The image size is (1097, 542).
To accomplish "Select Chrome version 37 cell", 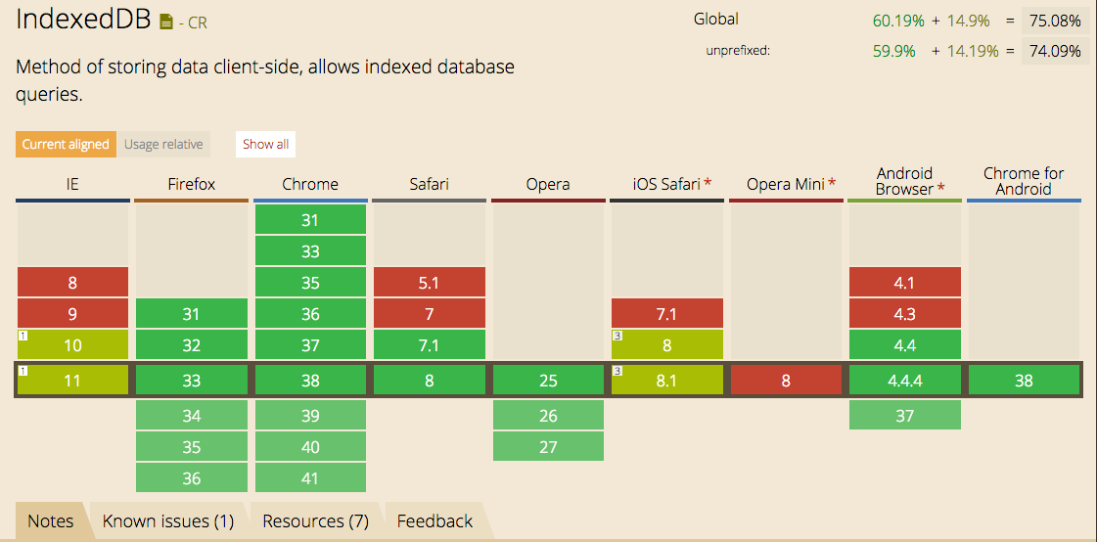I will tap(310, 344).
